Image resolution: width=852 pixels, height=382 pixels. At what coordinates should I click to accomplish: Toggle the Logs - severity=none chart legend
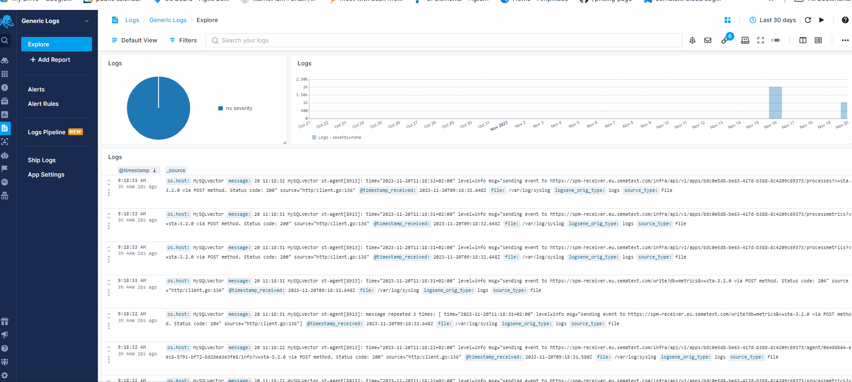click(x=336, y=137)
